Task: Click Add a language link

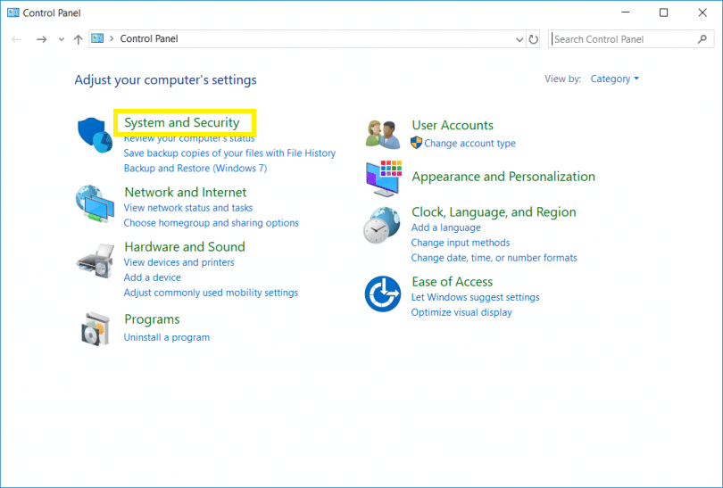Action: (446, 227)
